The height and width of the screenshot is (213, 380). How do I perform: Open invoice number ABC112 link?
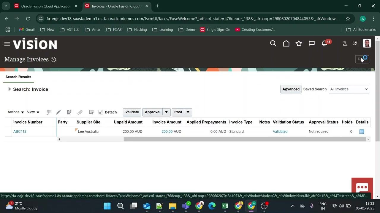[20, 132]
